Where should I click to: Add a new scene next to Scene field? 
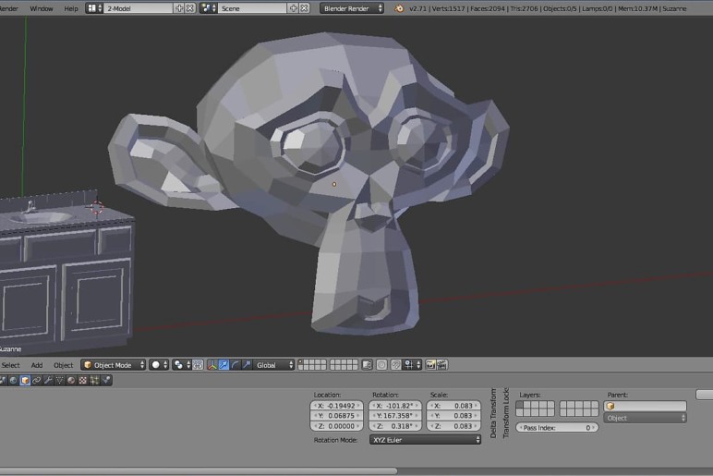(294, 8)
